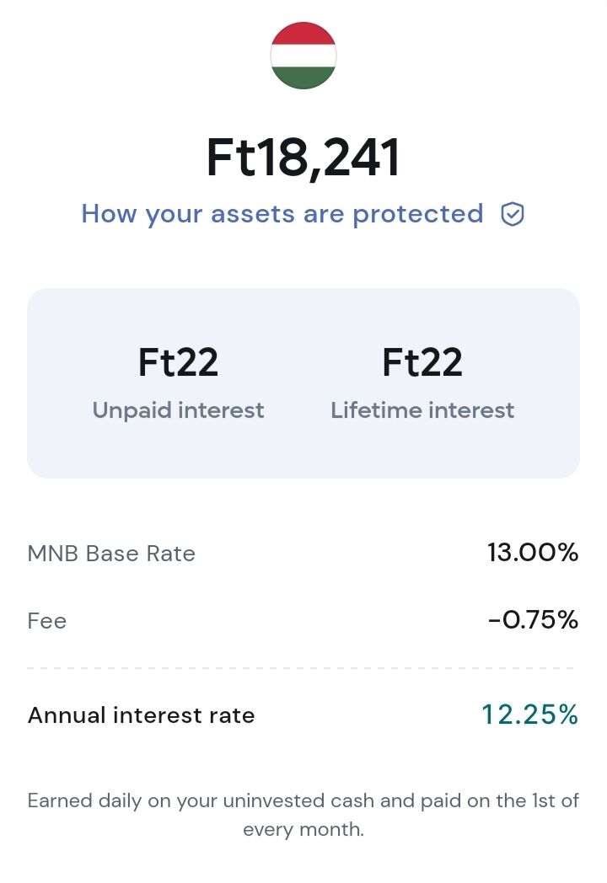
Task: Select the MNB Base Rate row label
Action: point(111,554)
